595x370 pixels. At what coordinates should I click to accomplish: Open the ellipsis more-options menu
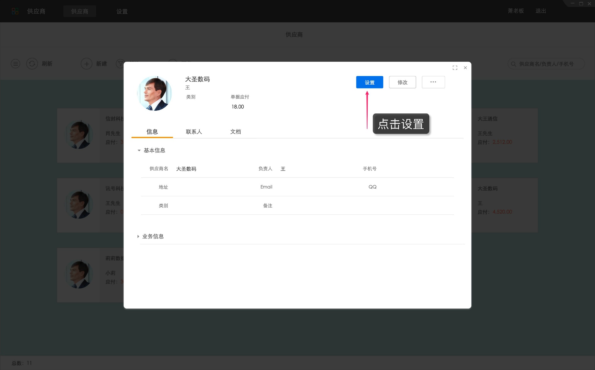pos(433,82)
